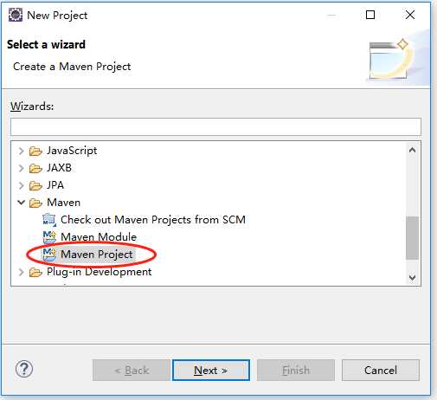Click the JAXB folder icon
This screenshot has width=437, height=400.
(35, 168)
